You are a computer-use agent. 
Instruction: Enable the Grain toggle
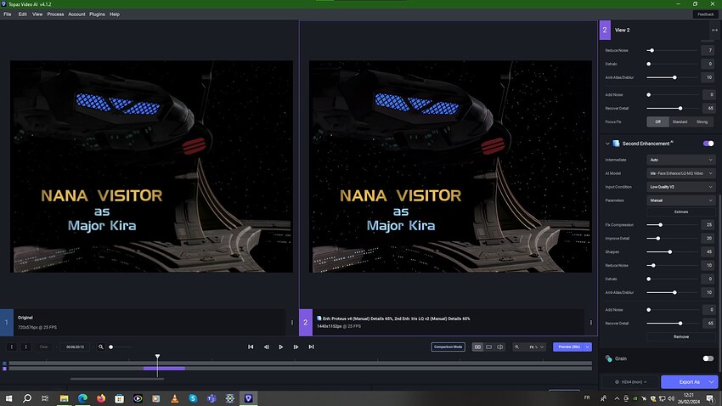point(708,358)
